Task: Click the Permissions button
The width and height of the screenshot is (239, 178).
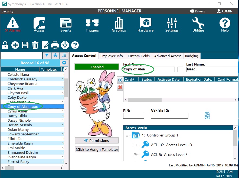Action: [x=97, y=141]
